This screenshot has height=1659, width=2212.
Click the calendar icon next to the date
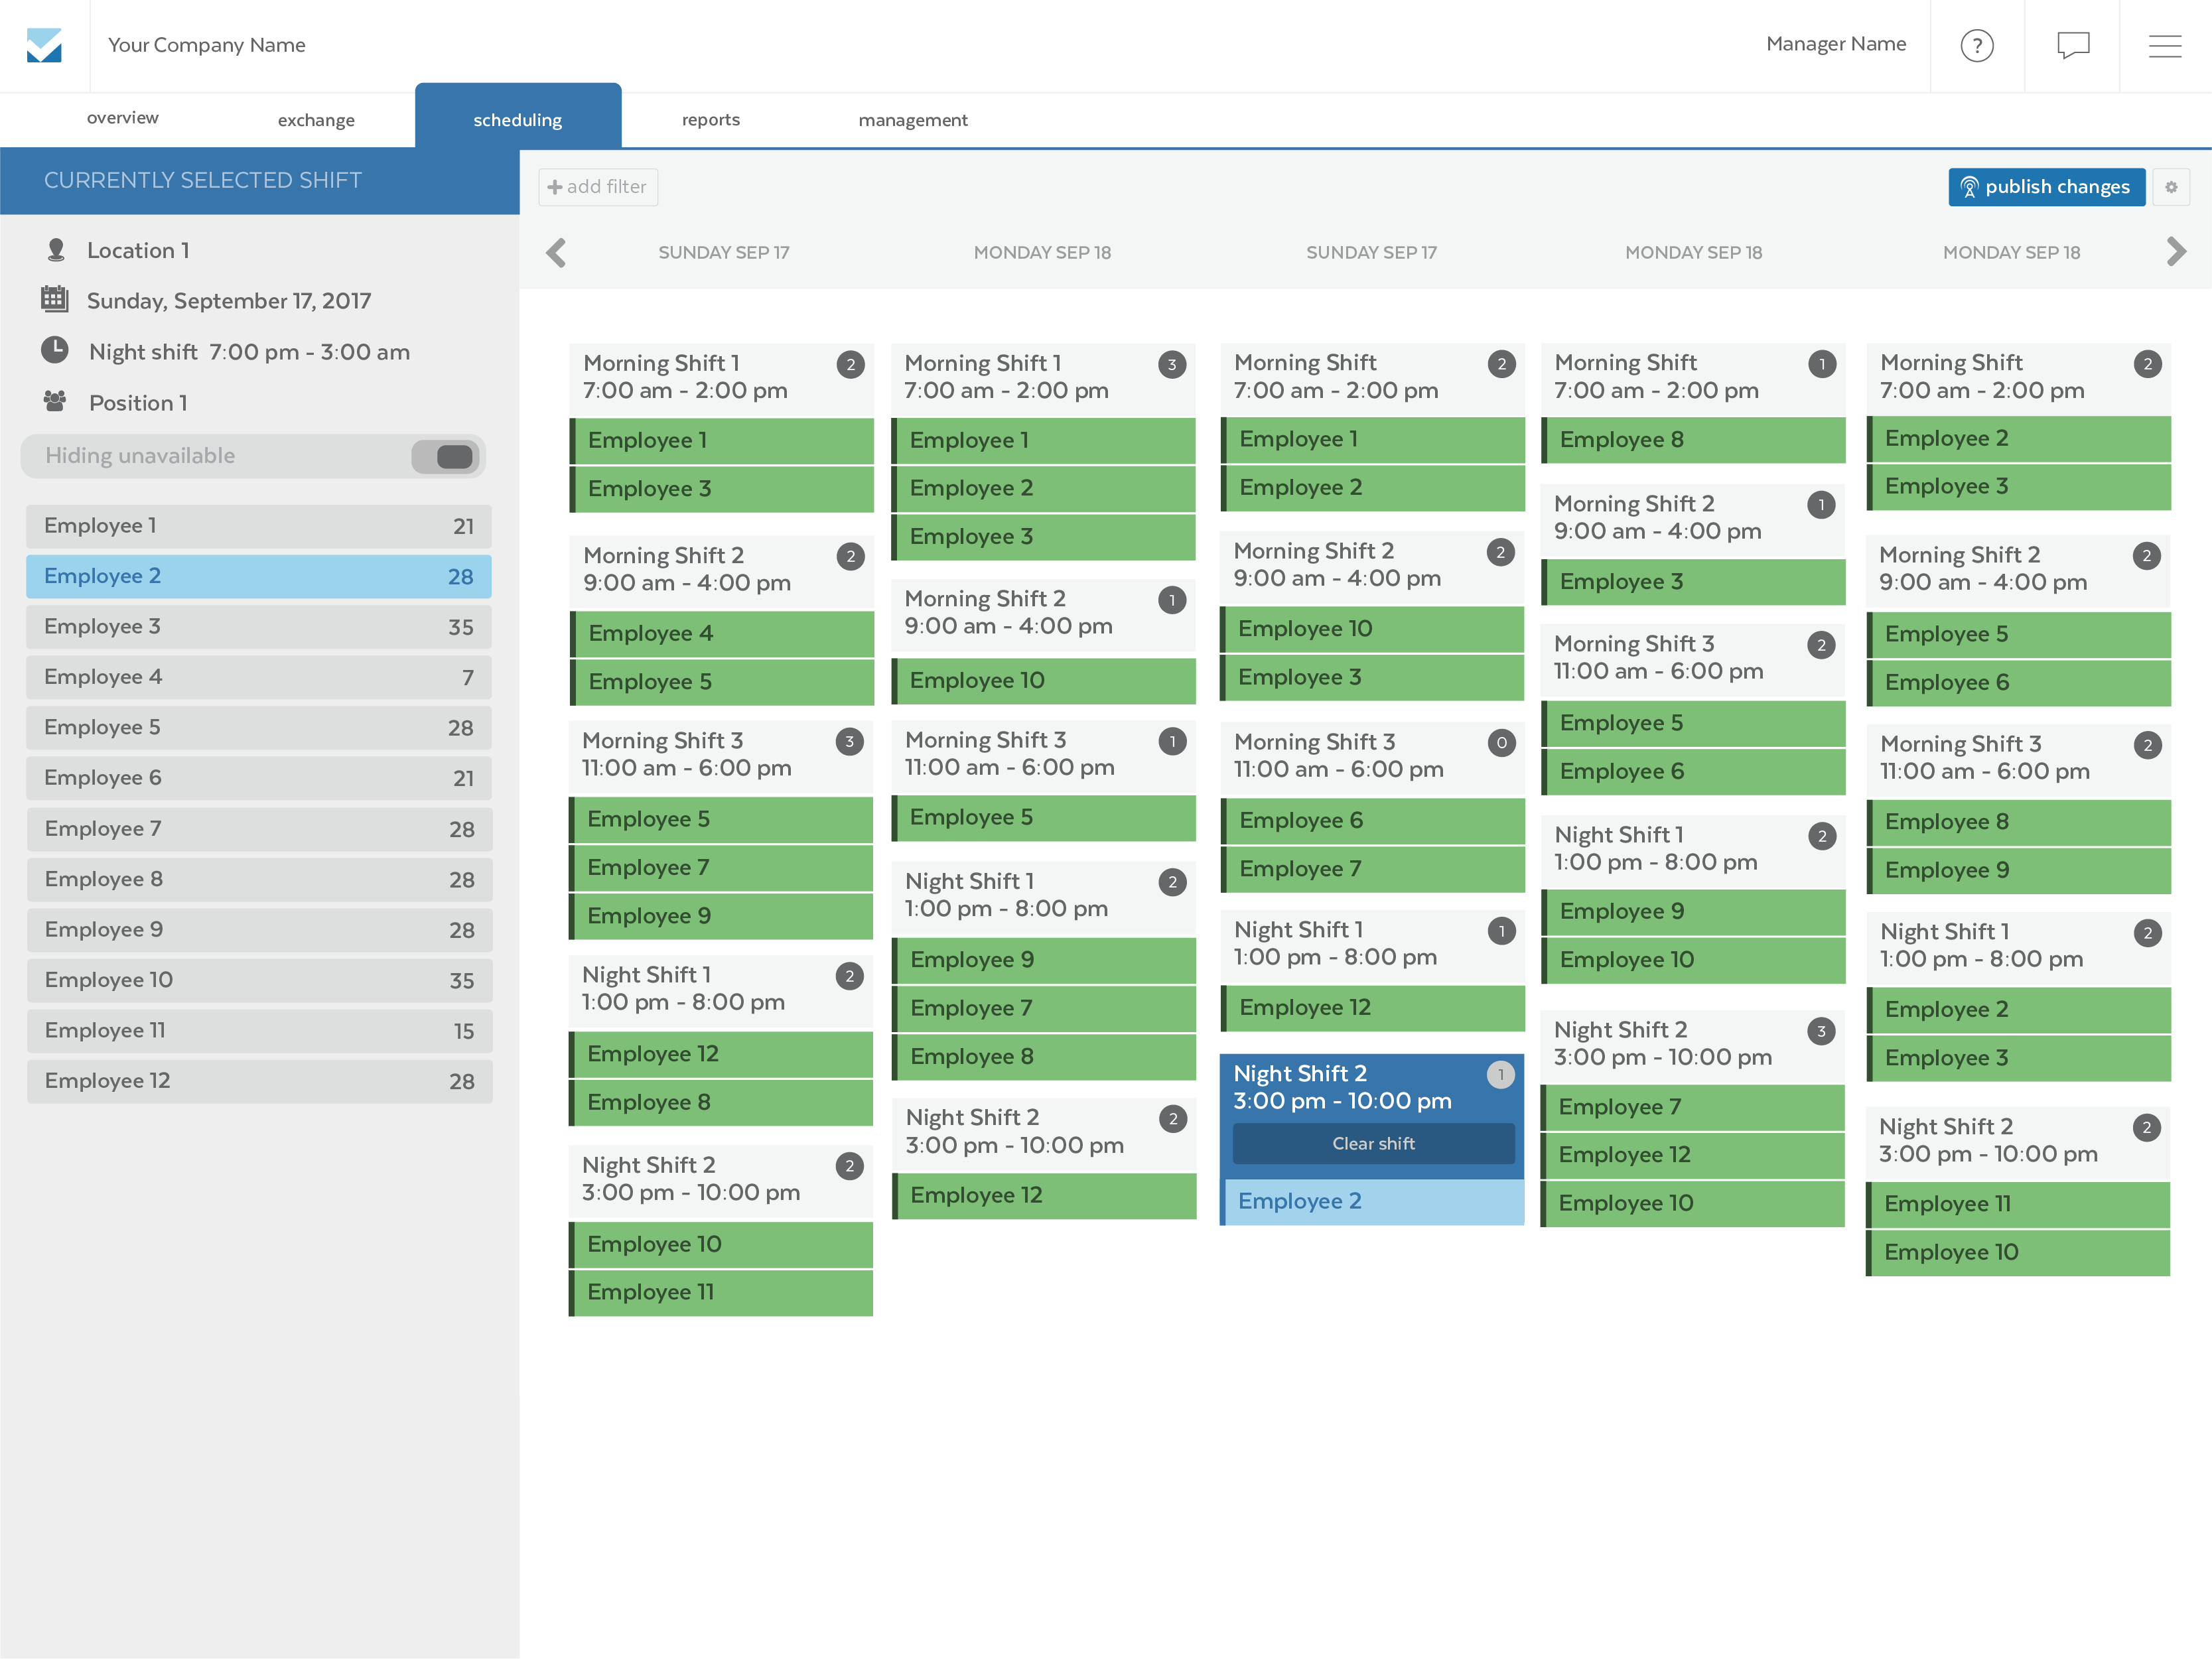(56, 300)
